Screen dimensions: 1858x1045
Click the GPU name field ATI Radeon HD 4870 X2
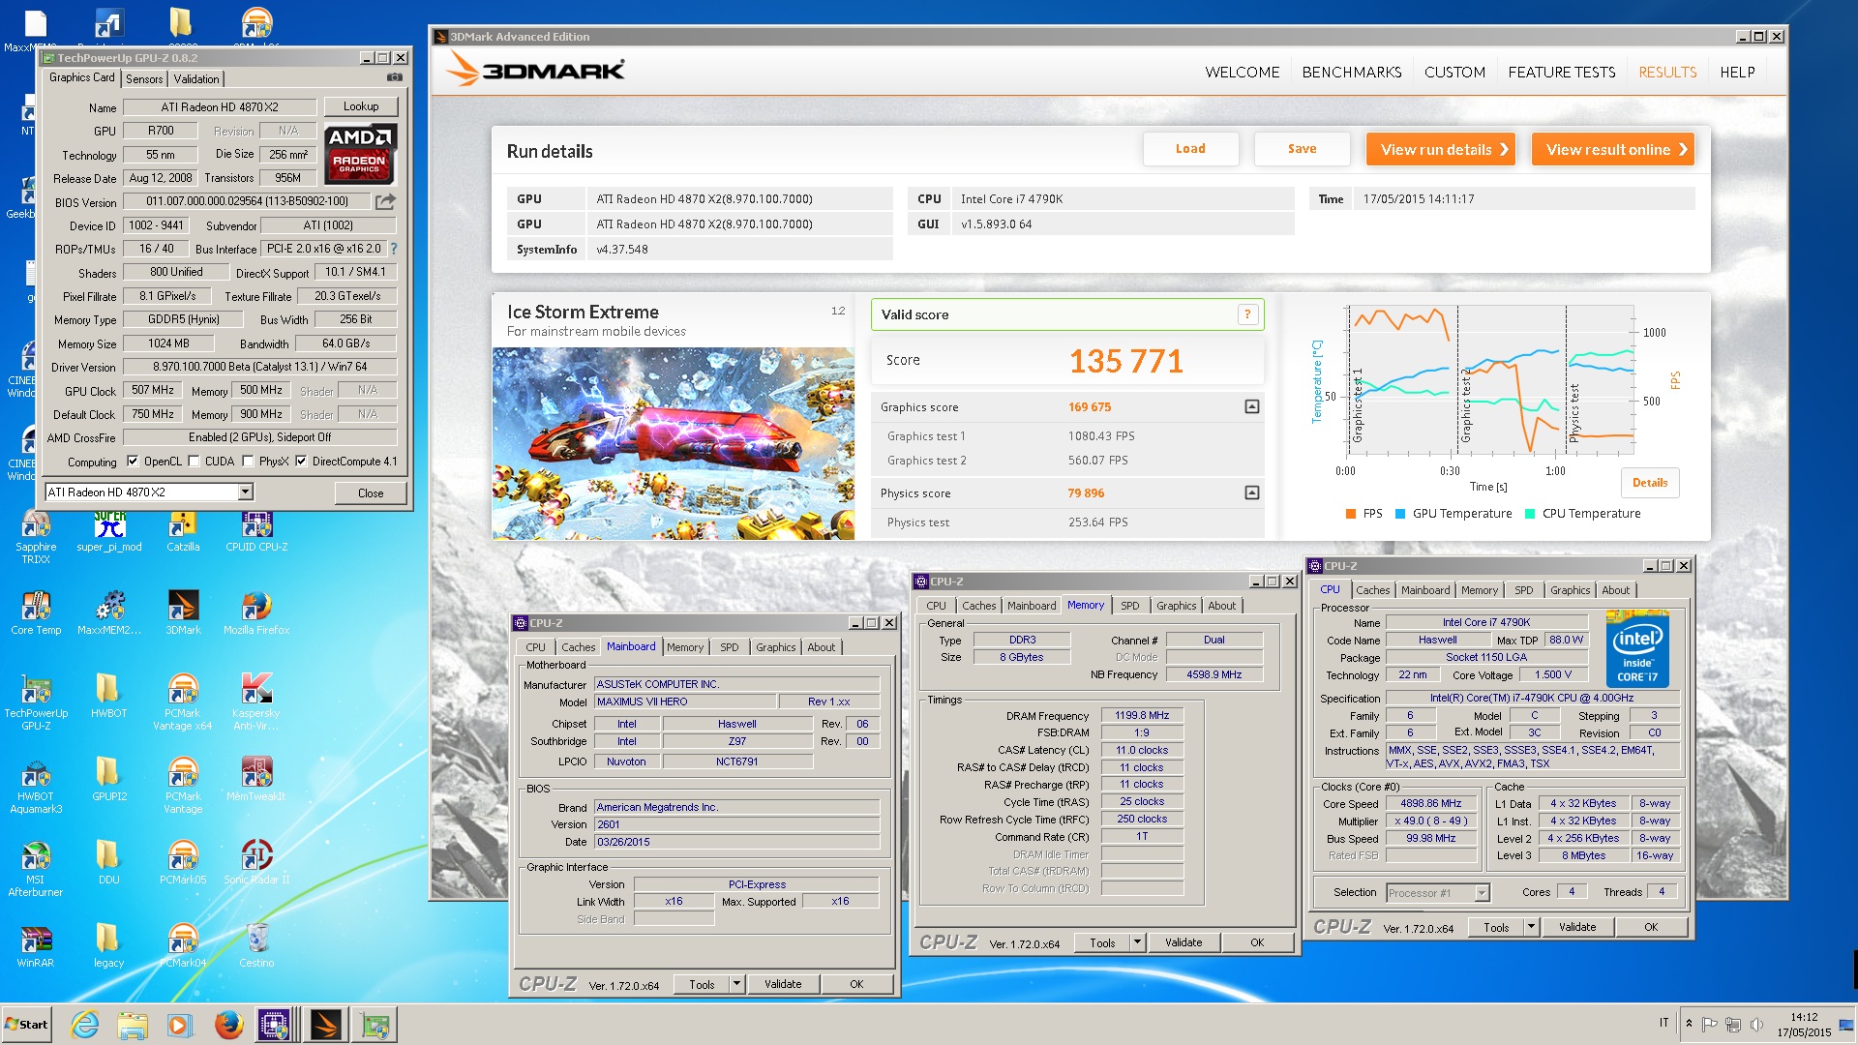(220, 106)
